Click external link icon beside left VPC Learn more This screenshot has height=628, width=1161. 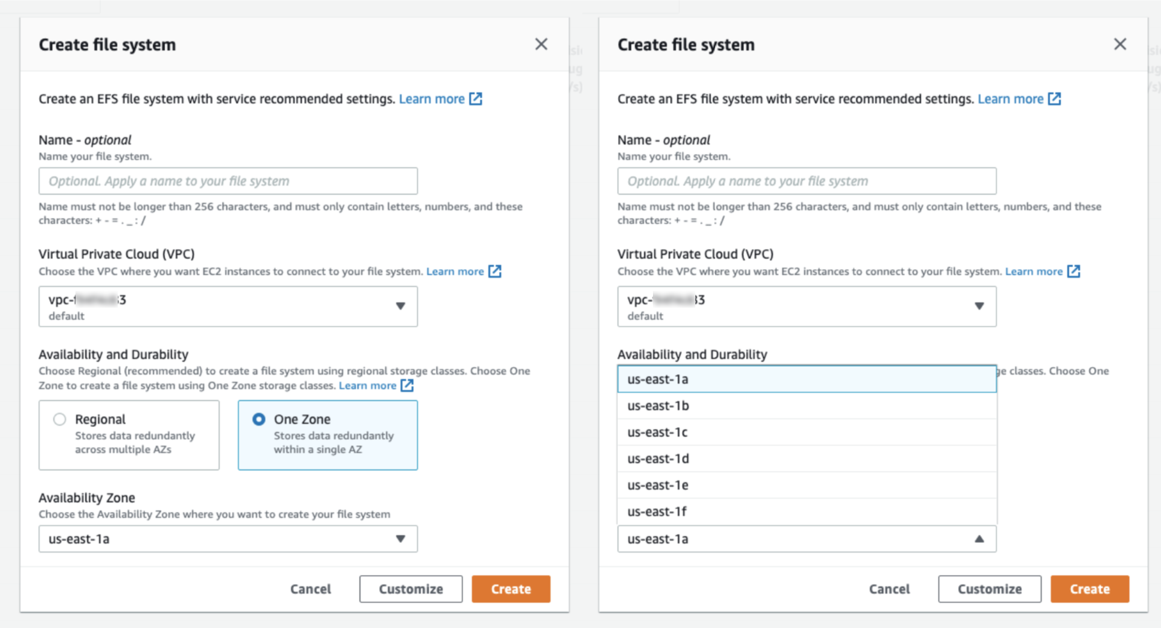click(495, 271)
